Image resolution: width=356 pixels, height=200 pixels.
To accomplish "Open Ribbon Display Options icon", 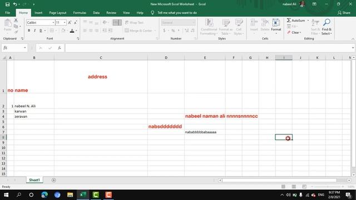I will 314,4.
